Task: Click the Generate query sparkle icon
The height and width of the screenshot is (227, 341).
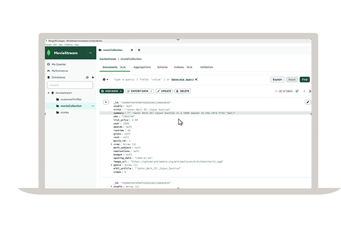Action: 197,79
